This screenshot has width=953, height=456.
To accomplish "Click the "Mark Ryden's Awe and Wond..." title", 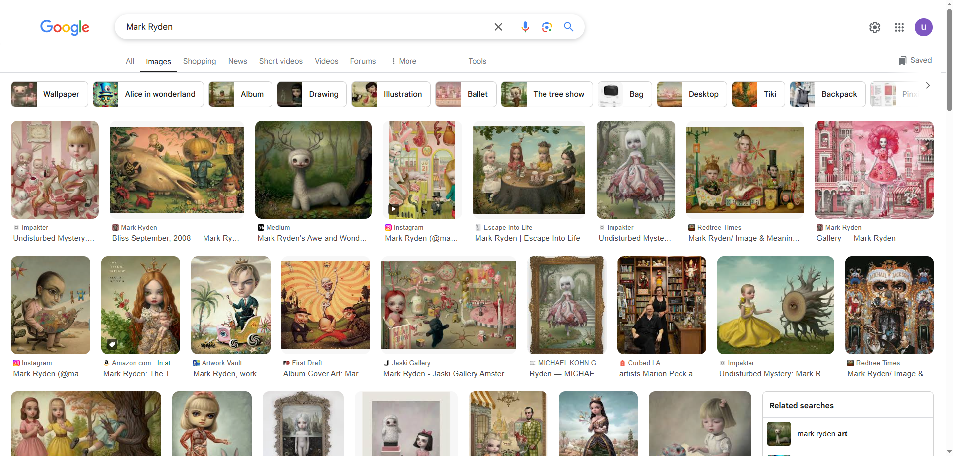I will pyautogui.click(x=312, y=238).
